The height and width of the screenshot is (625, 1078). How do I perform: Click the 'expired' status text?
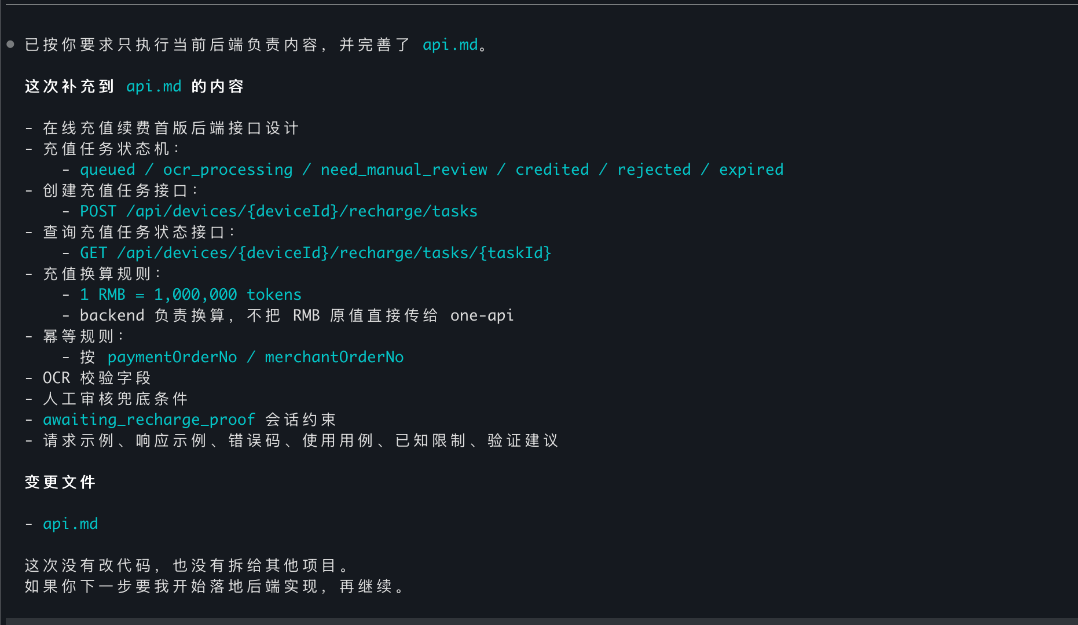[751, 170]
